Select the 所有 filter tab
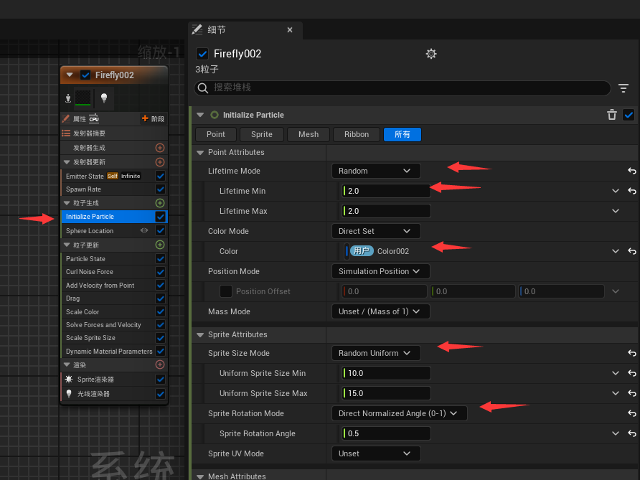The image size is (640, 480). click(x=403, y=134)
